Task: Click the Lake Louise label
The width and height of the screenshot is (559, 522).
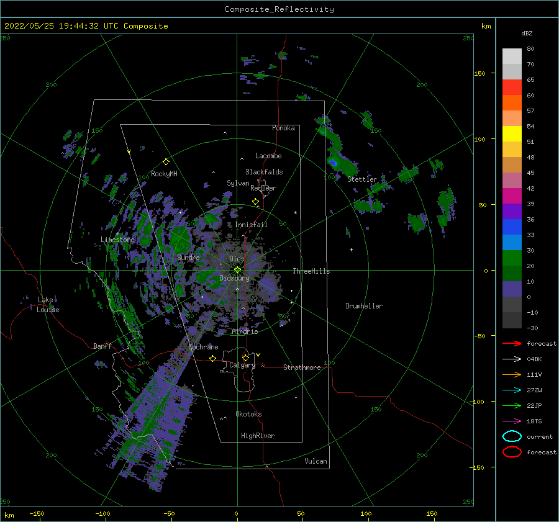Action: coord(48,305)
